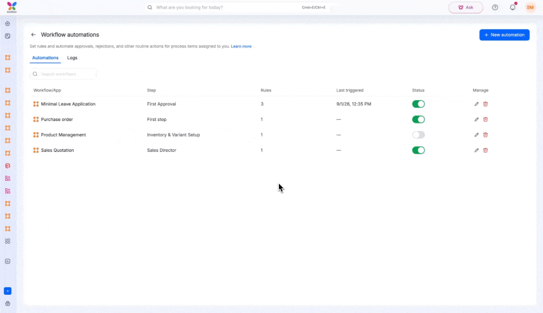
Task: Switch to the Automations tab
Action: coord(45,58)
